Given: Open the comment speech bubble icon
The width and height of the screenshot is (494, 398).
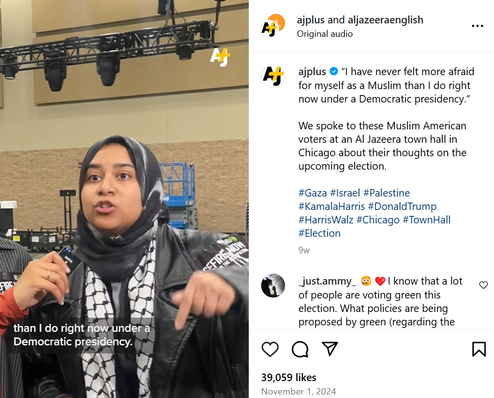Looking at the screenshot, I should click(x=300, y=349).
